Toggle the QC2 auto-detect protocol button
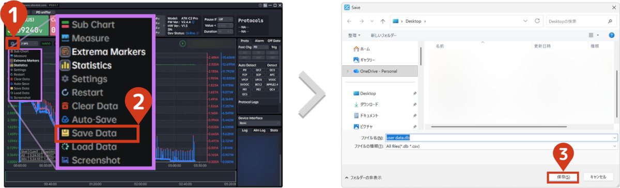 click(259, 70)
